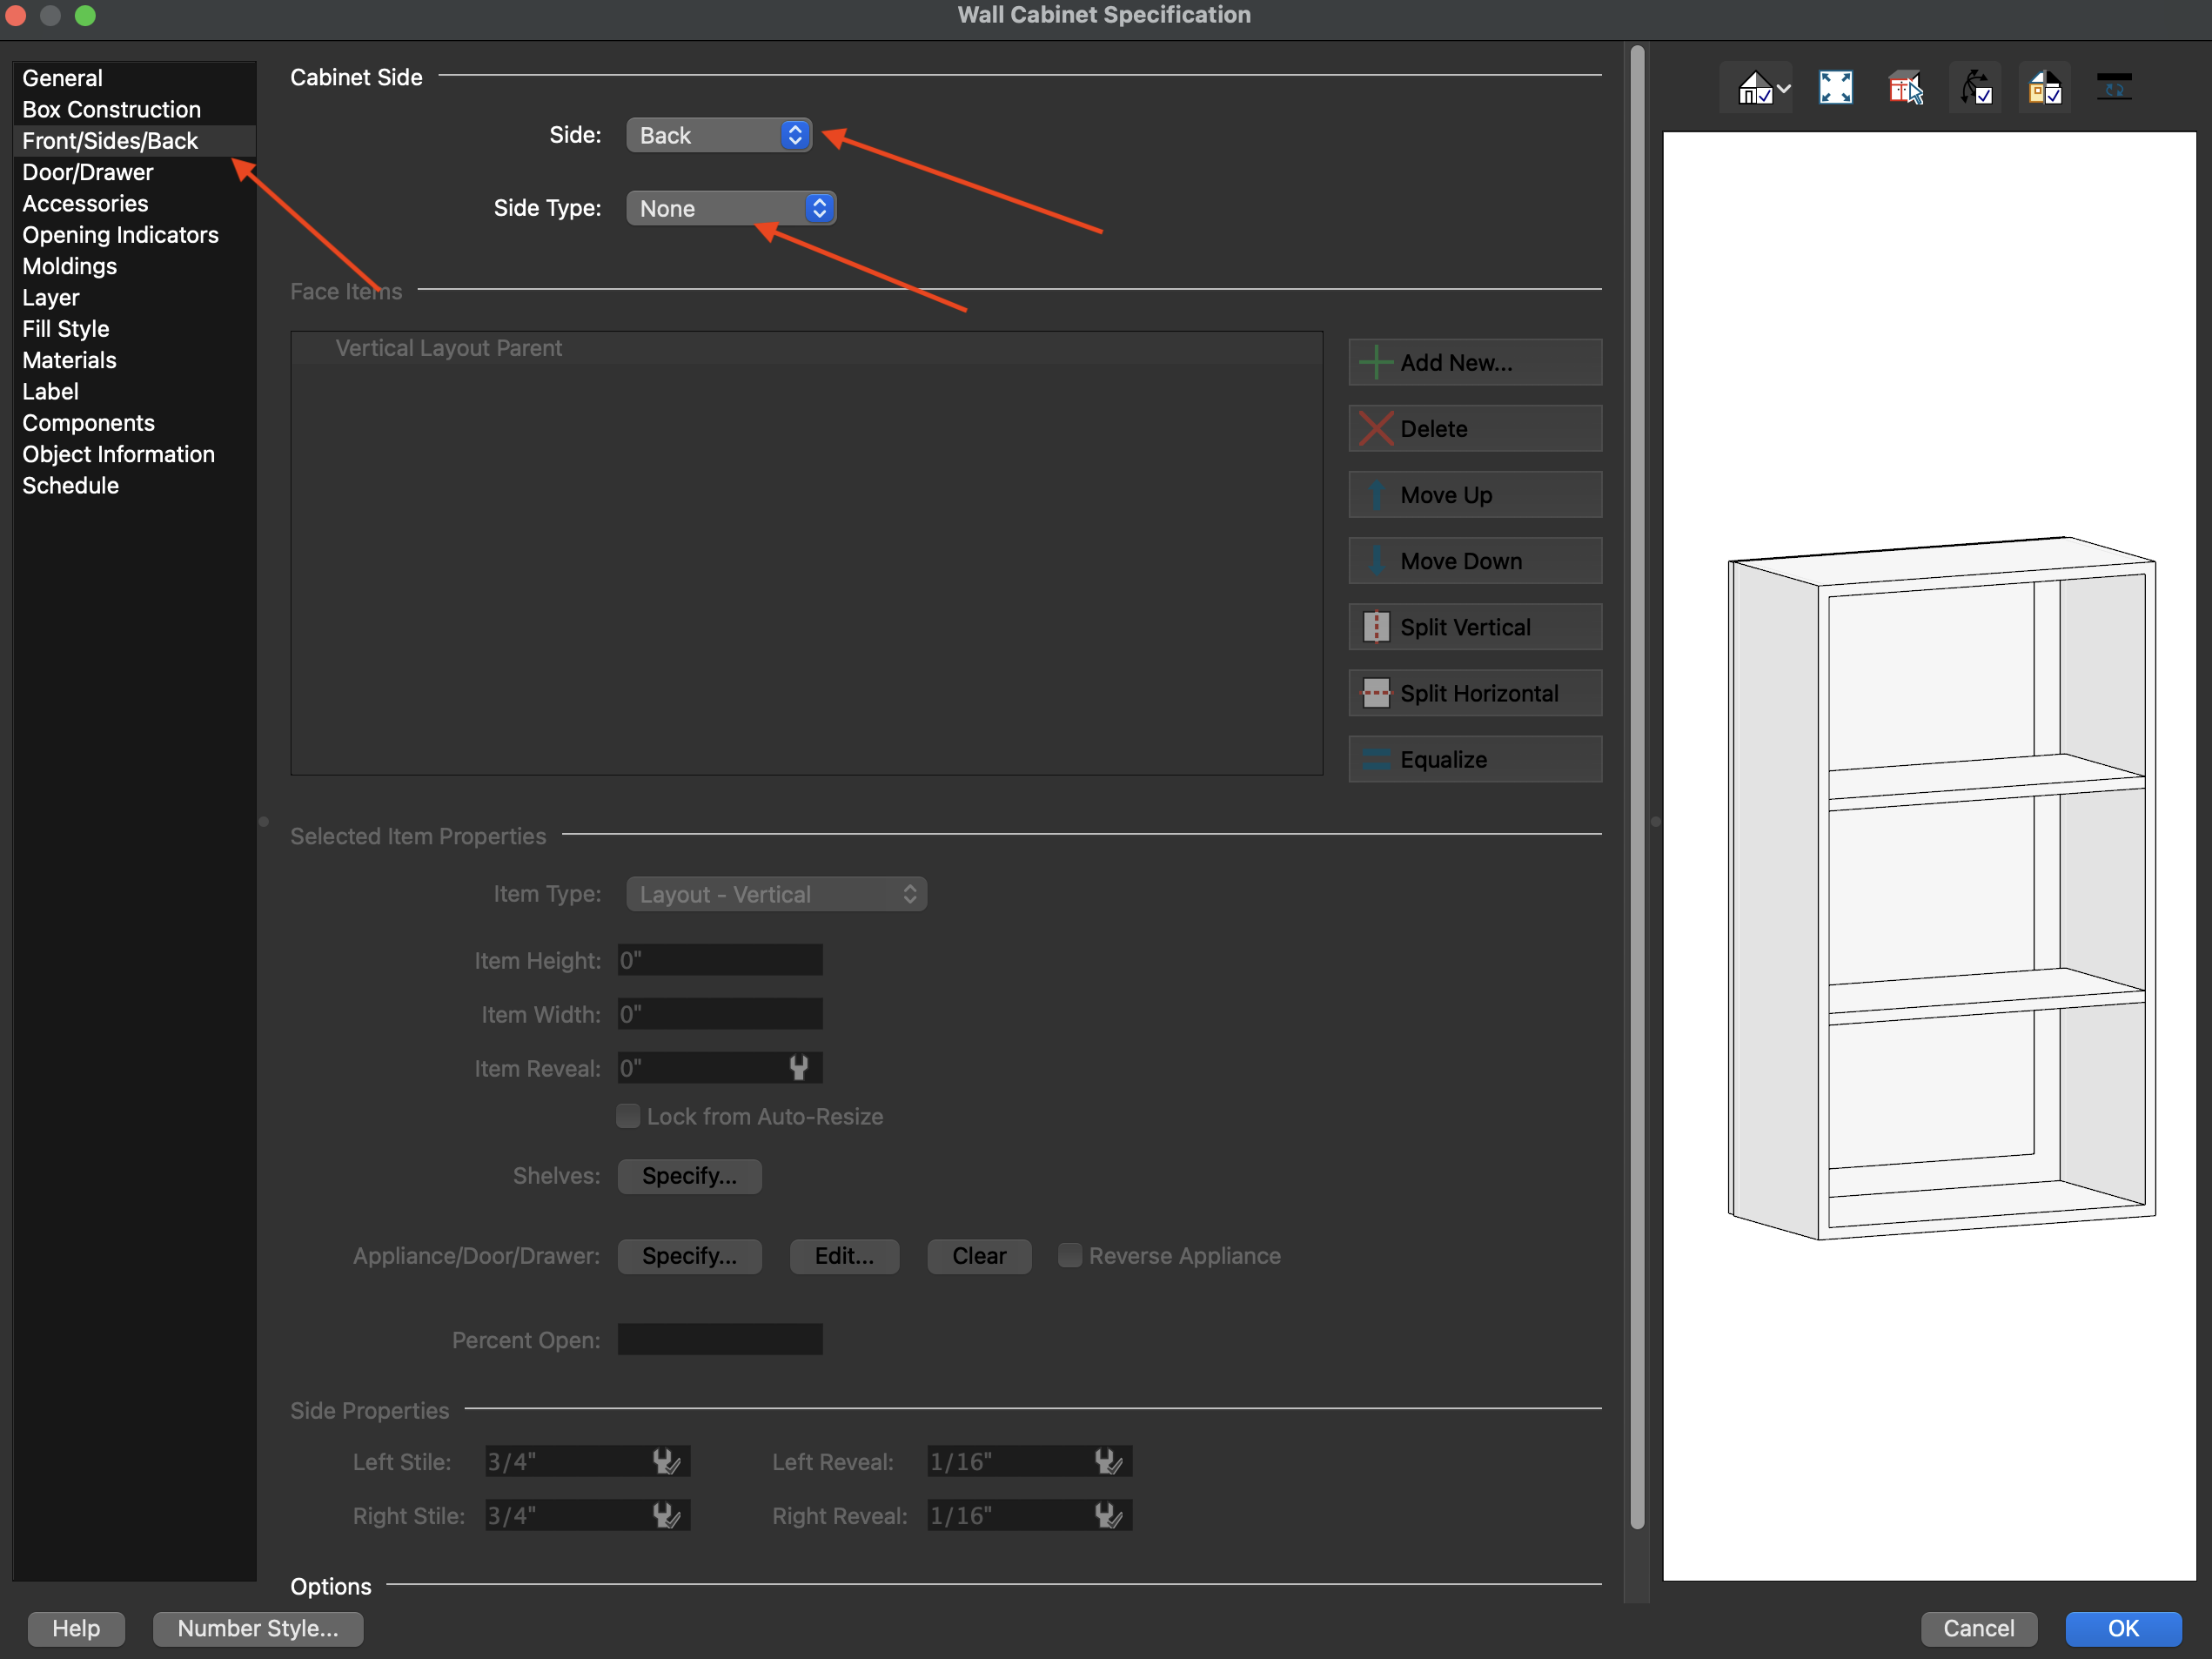The width and height of the screenshot is (2212, 1659).
Task: Open the Door/Drawer panel
Action: tap(88, 172)
